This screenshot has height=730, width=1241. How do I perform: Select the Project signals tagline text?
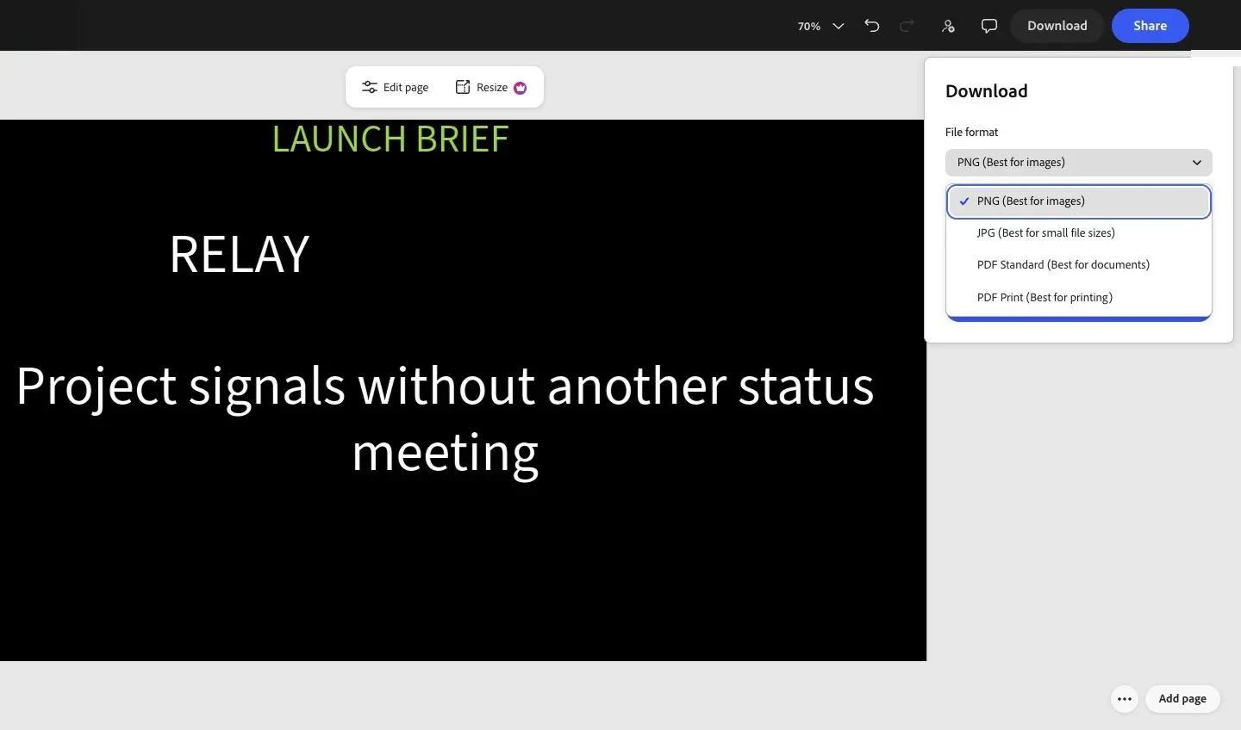pos(446,418)
